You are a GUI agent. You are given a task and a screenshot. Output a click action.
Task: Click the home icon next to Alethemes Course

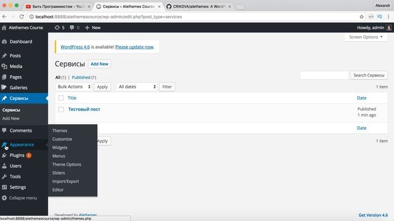[x=4, y=28]
